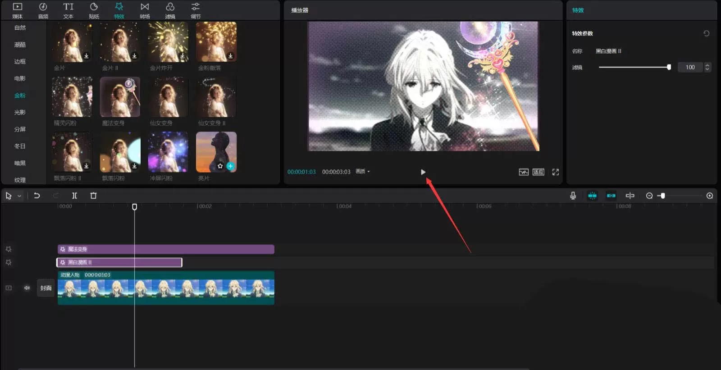Edit the 滤镜 value field showing 100
The height and width of the screenshot is (370, 721).
(x=690, y=67)
